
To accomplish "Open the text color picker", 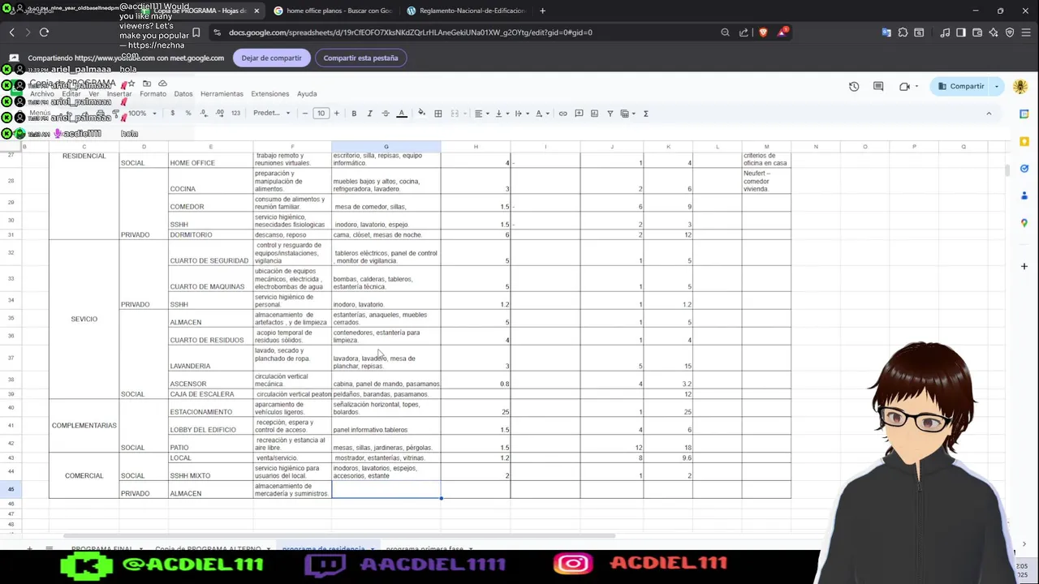I will (x=401, y=114).
